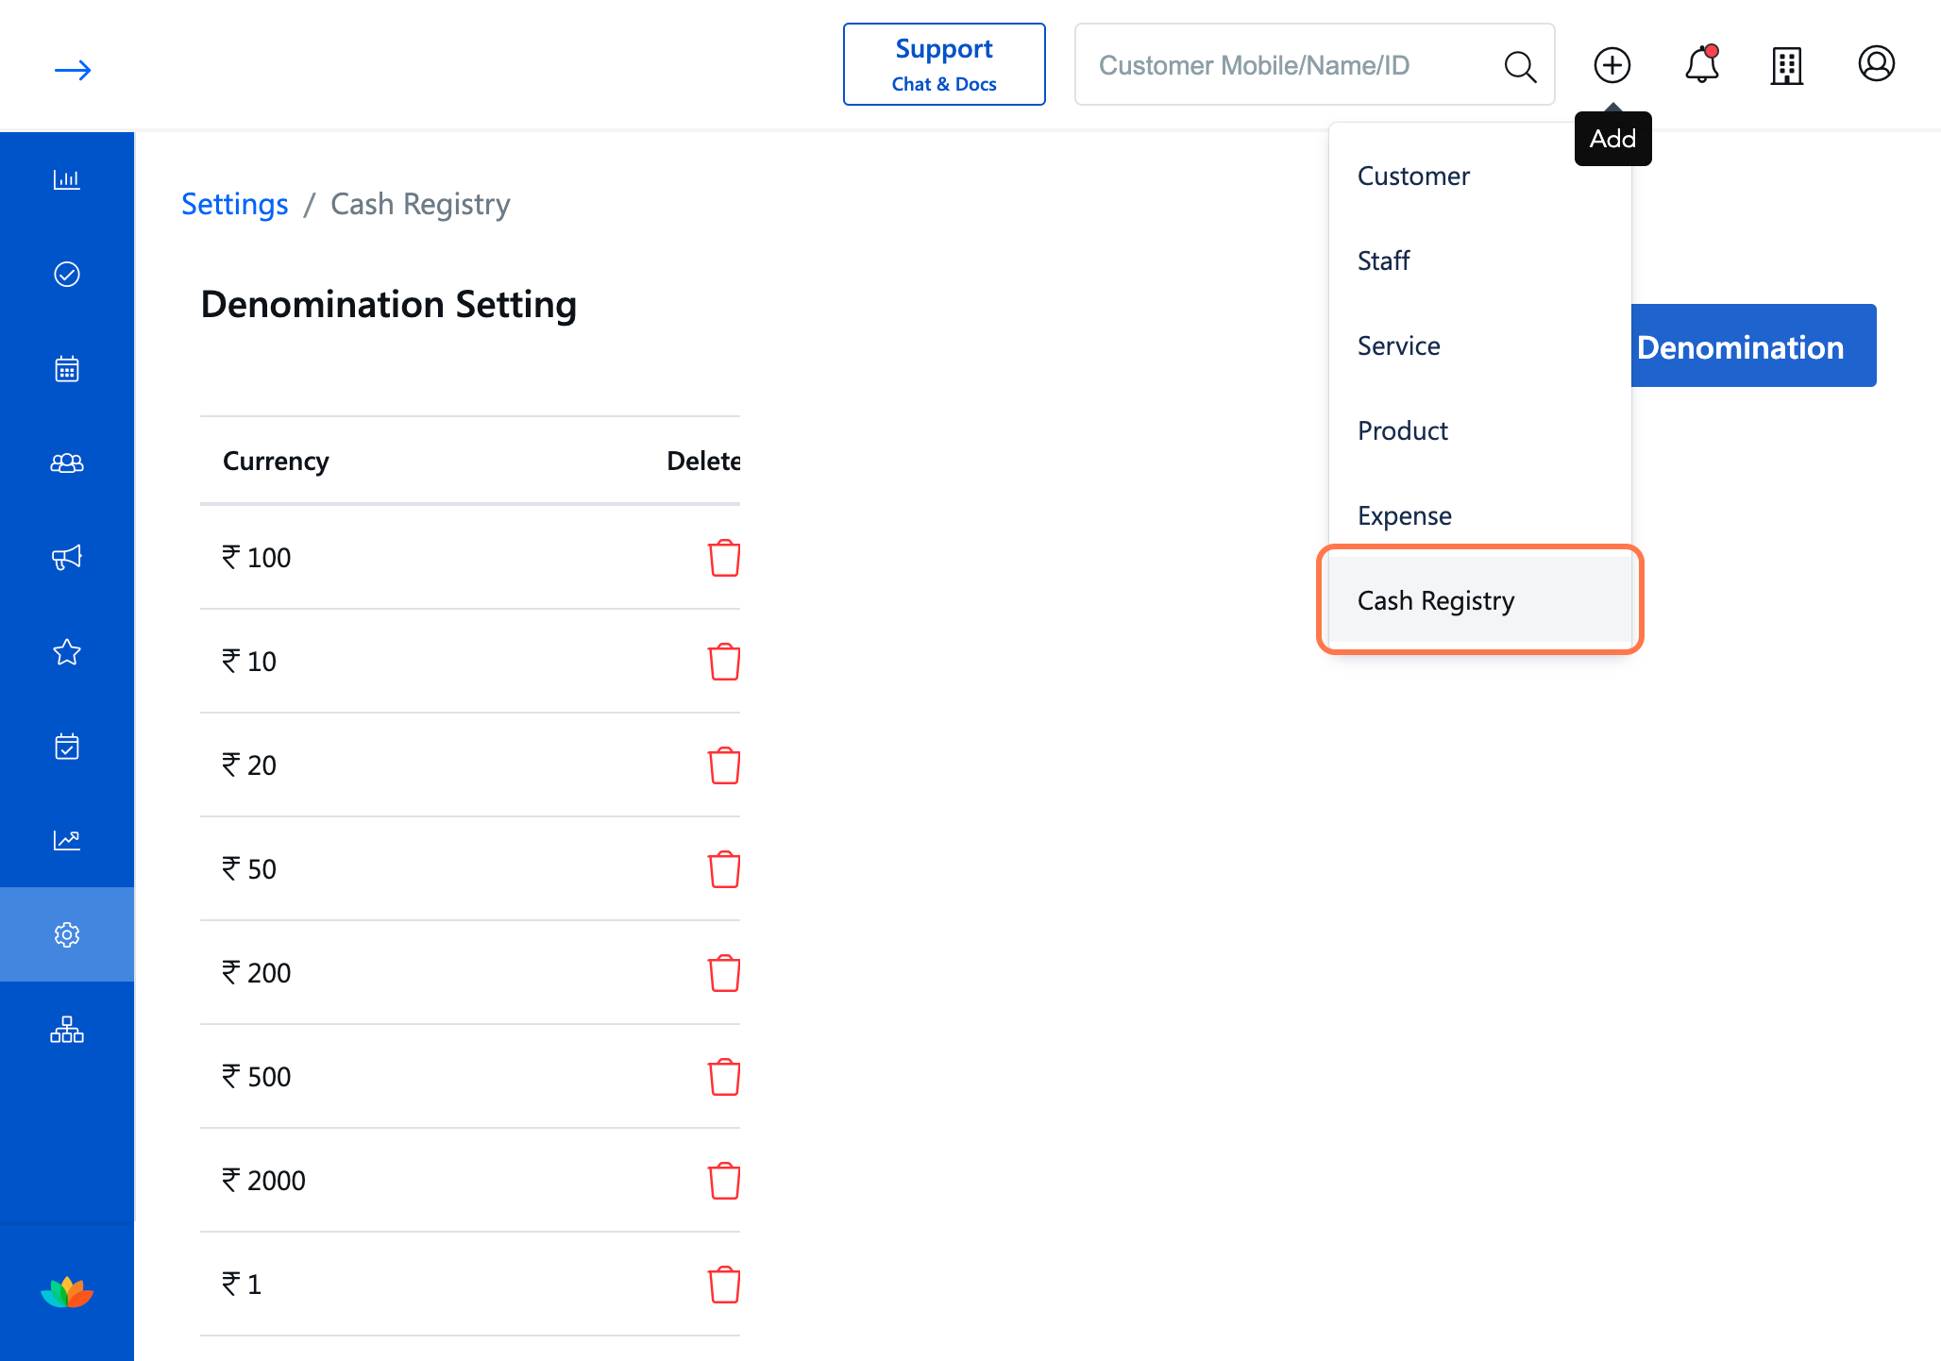Delete the ₹ 10 denomination
The width and height of the screenshot is (1941, 1361).
724,662
